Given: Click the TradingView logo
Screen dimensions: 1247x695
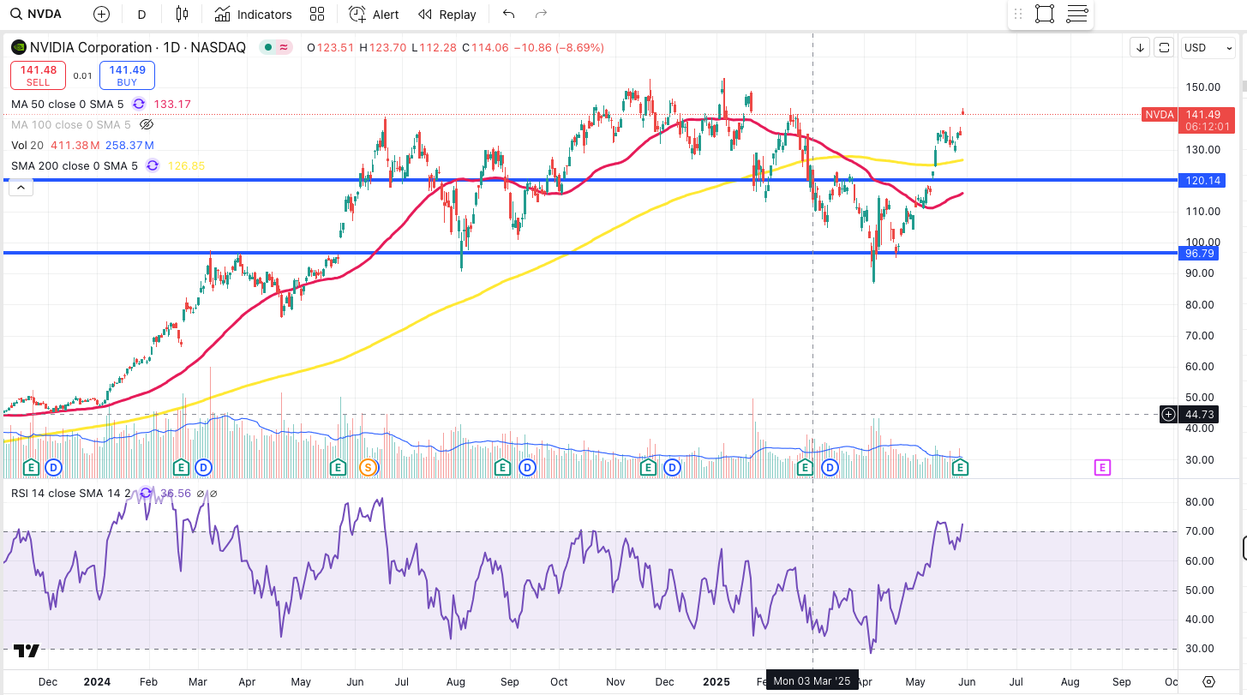Looking at the screenshot, I should pyautogui.click(x=27, y=651).
